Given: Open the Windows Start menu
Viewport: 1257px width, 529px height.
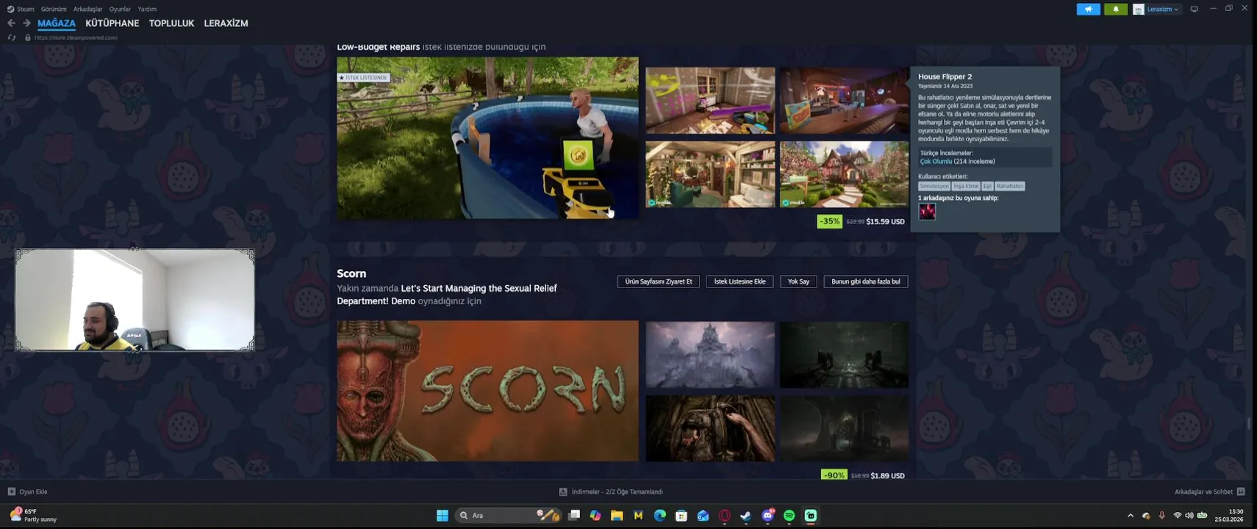Looking at the screenshot, I should (442, 516).
